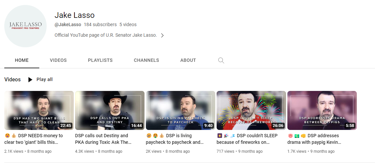Viewport: 375px width, 164px height.
Task: Click the Play all triangle icon
Action: 30,80
